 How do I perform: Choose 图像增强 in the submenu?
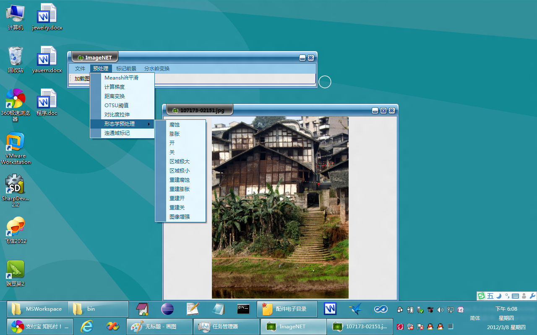[180, 217]
